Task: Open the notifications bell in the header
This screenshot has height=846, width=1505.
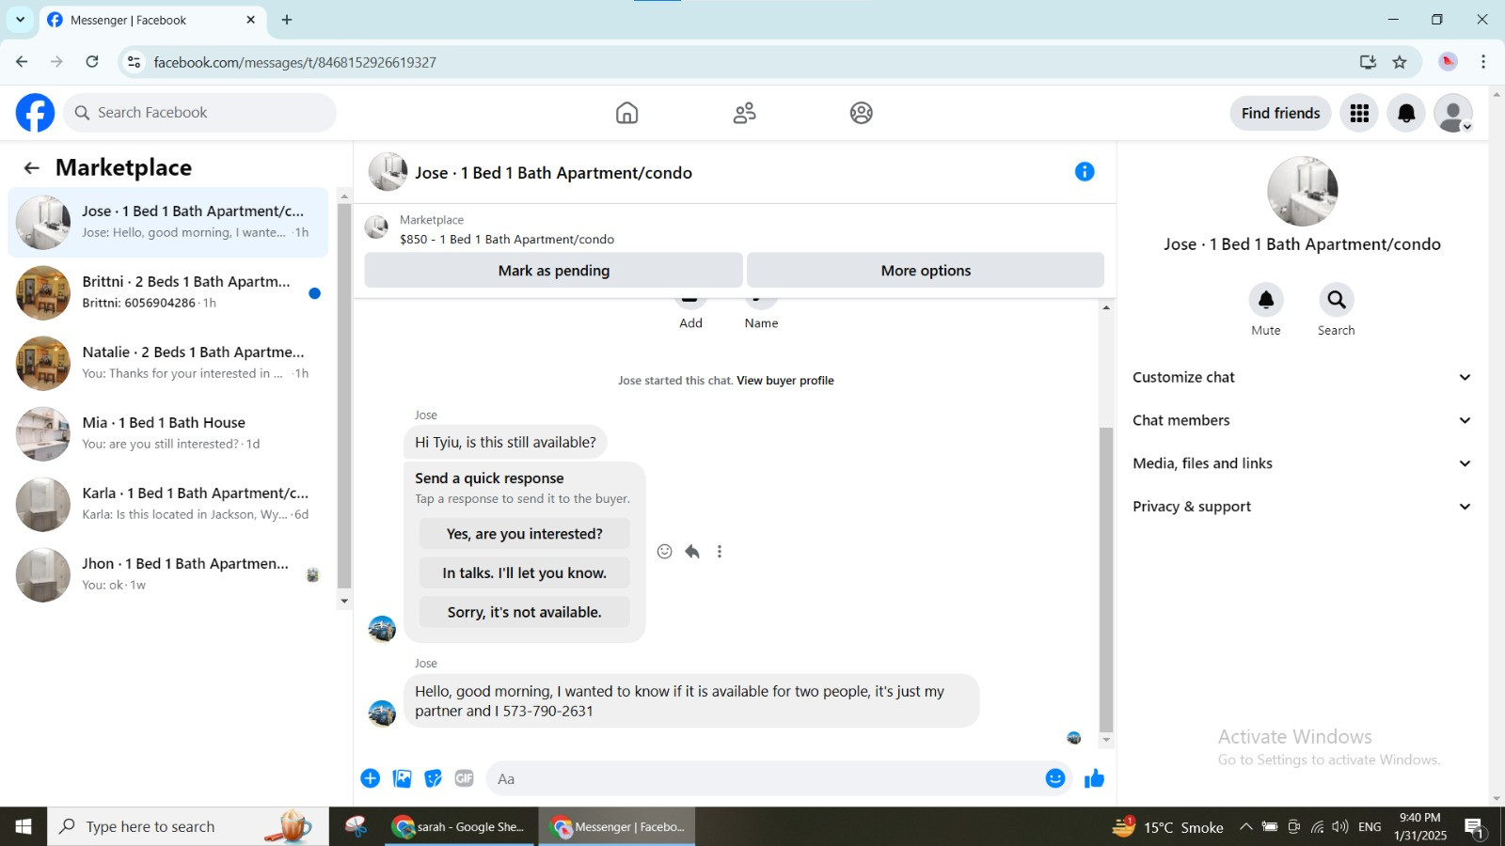Action: [1406, 113]
